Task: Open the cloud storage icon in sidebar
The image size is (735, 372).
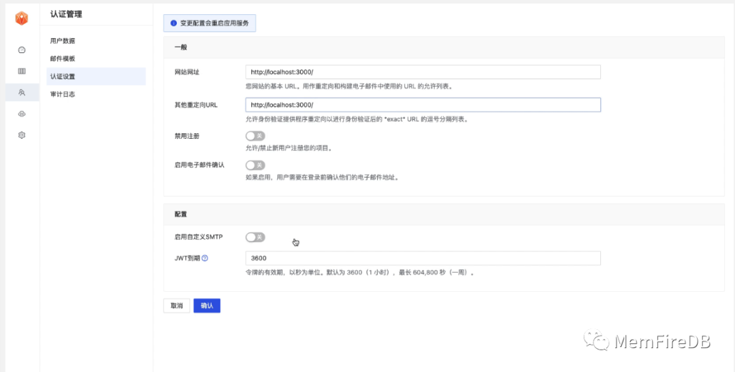Action: point(22,114)
